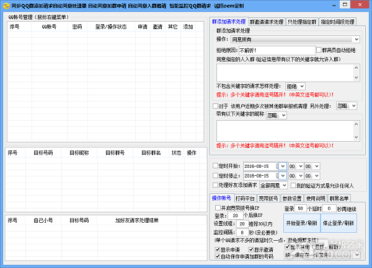The image size is (372, 268).
Task: Click the QQ帐号 column header
Action: point(50,27)
